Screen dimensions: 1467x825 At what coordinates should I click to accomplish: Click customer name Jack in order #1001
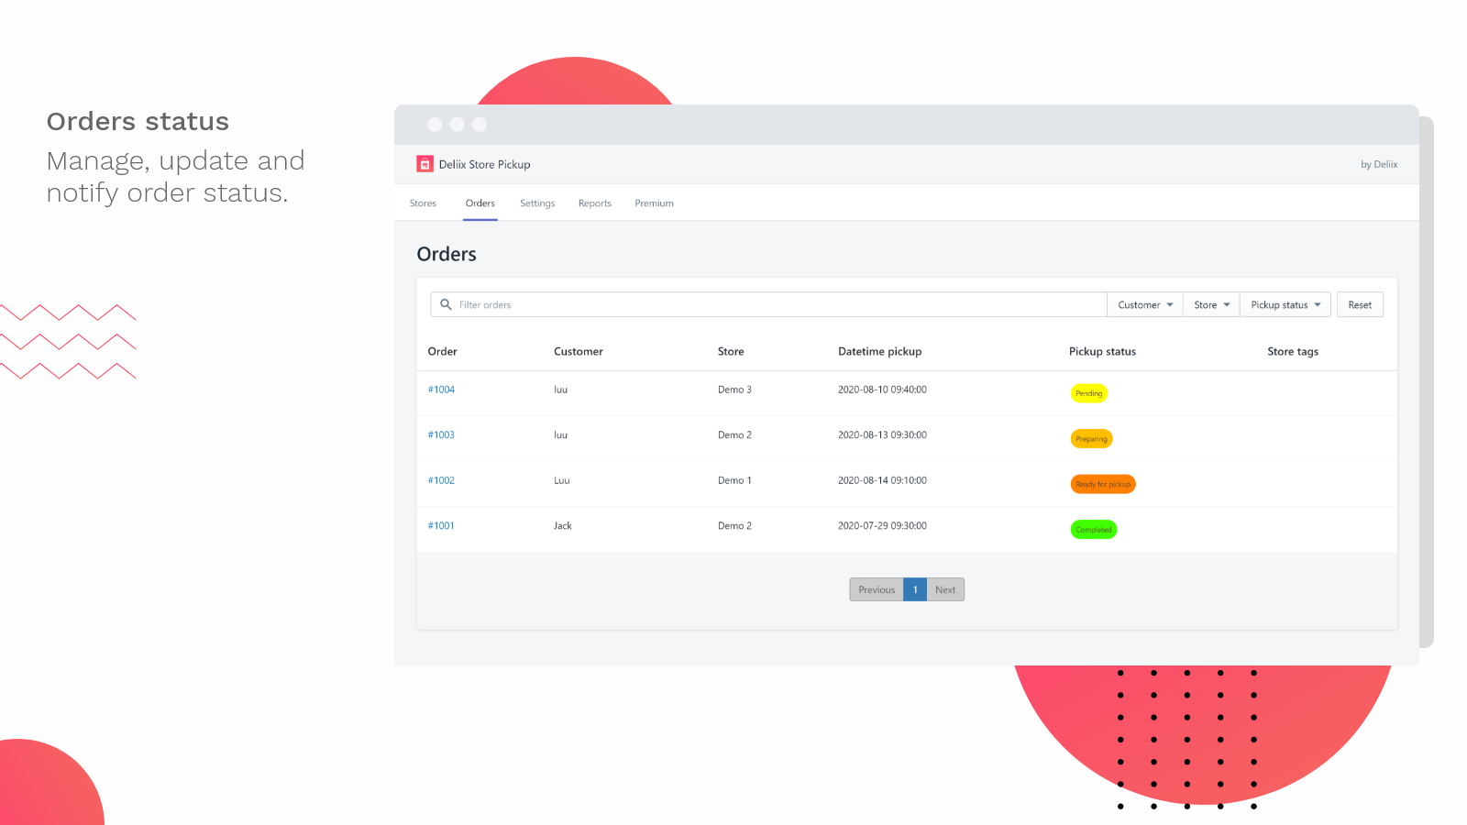(x=563, y=526)
